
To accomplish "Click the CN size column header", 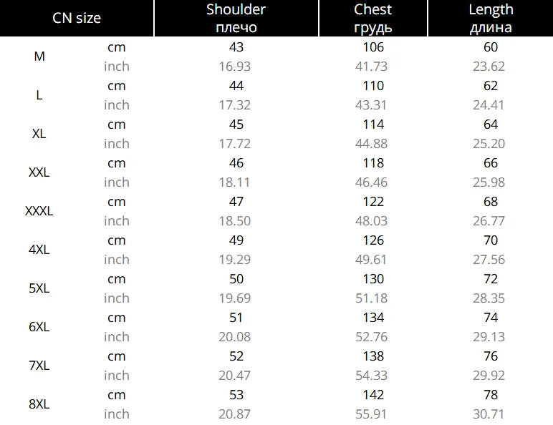I will coord(77,18).
